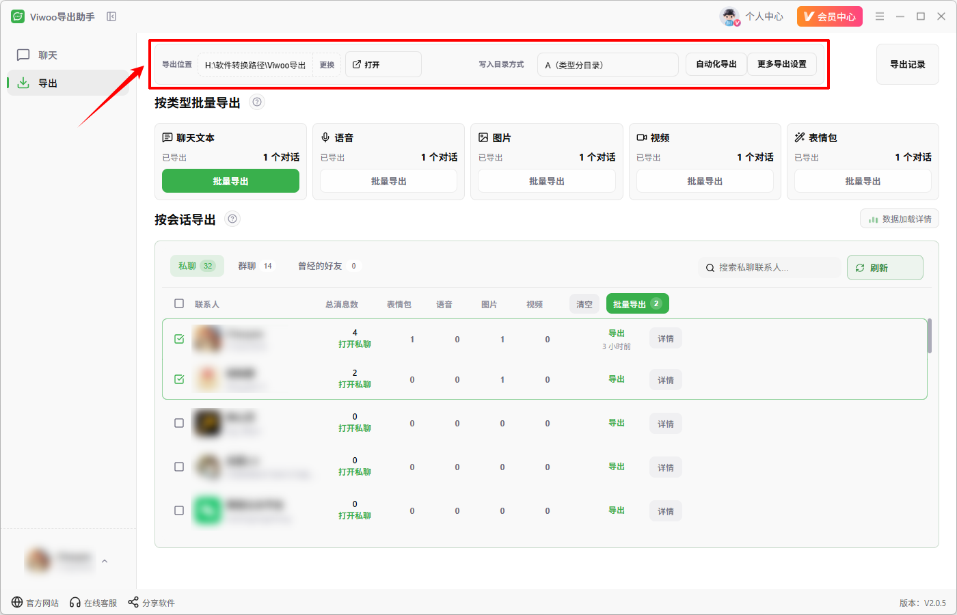Image resolution: width=957 pixels, height=615 pixels.
Task: Toggle the select-all checkbox beside 联系人
Action: point(179,303)
